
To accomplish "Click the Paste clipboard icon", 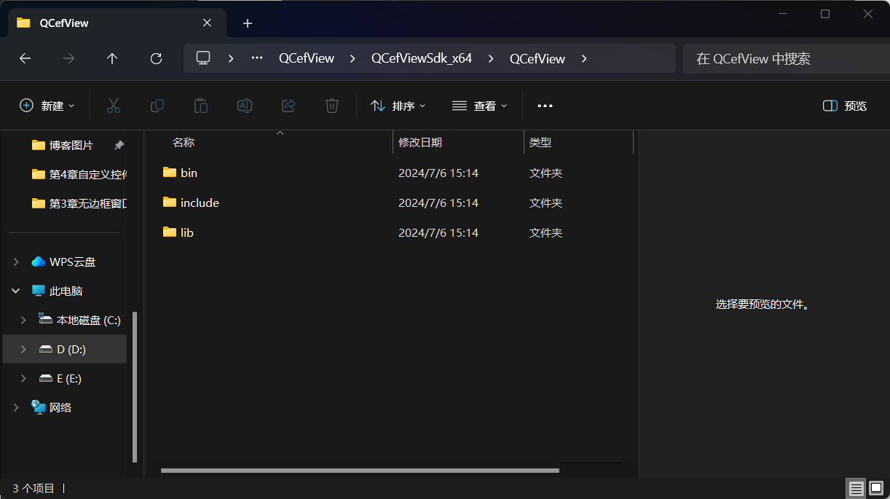I will [x=201, y=106].
